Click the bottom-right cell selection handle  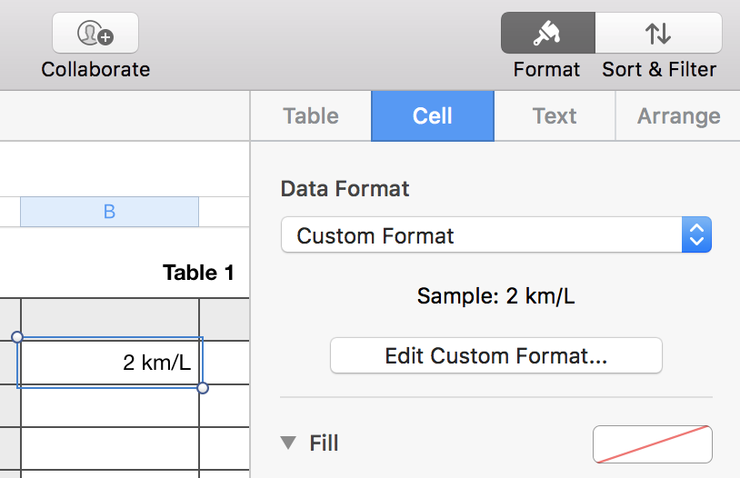(203, 388)
